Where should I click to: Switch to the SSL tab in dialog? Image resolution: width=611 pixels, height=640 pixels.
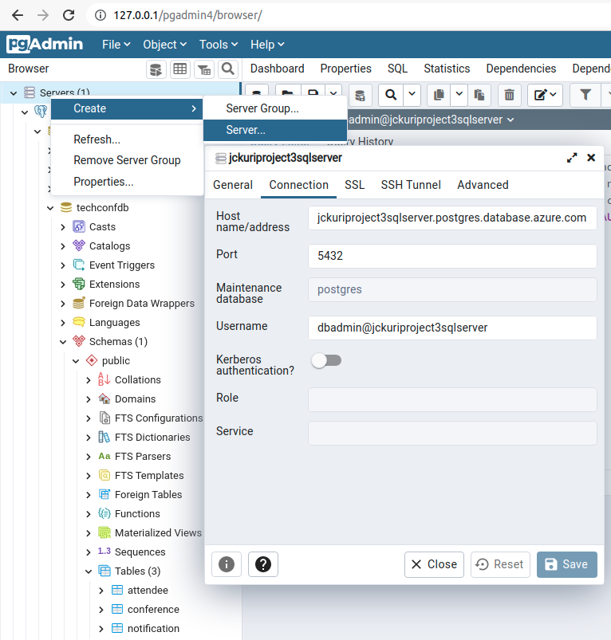click(x=354, y=186)
